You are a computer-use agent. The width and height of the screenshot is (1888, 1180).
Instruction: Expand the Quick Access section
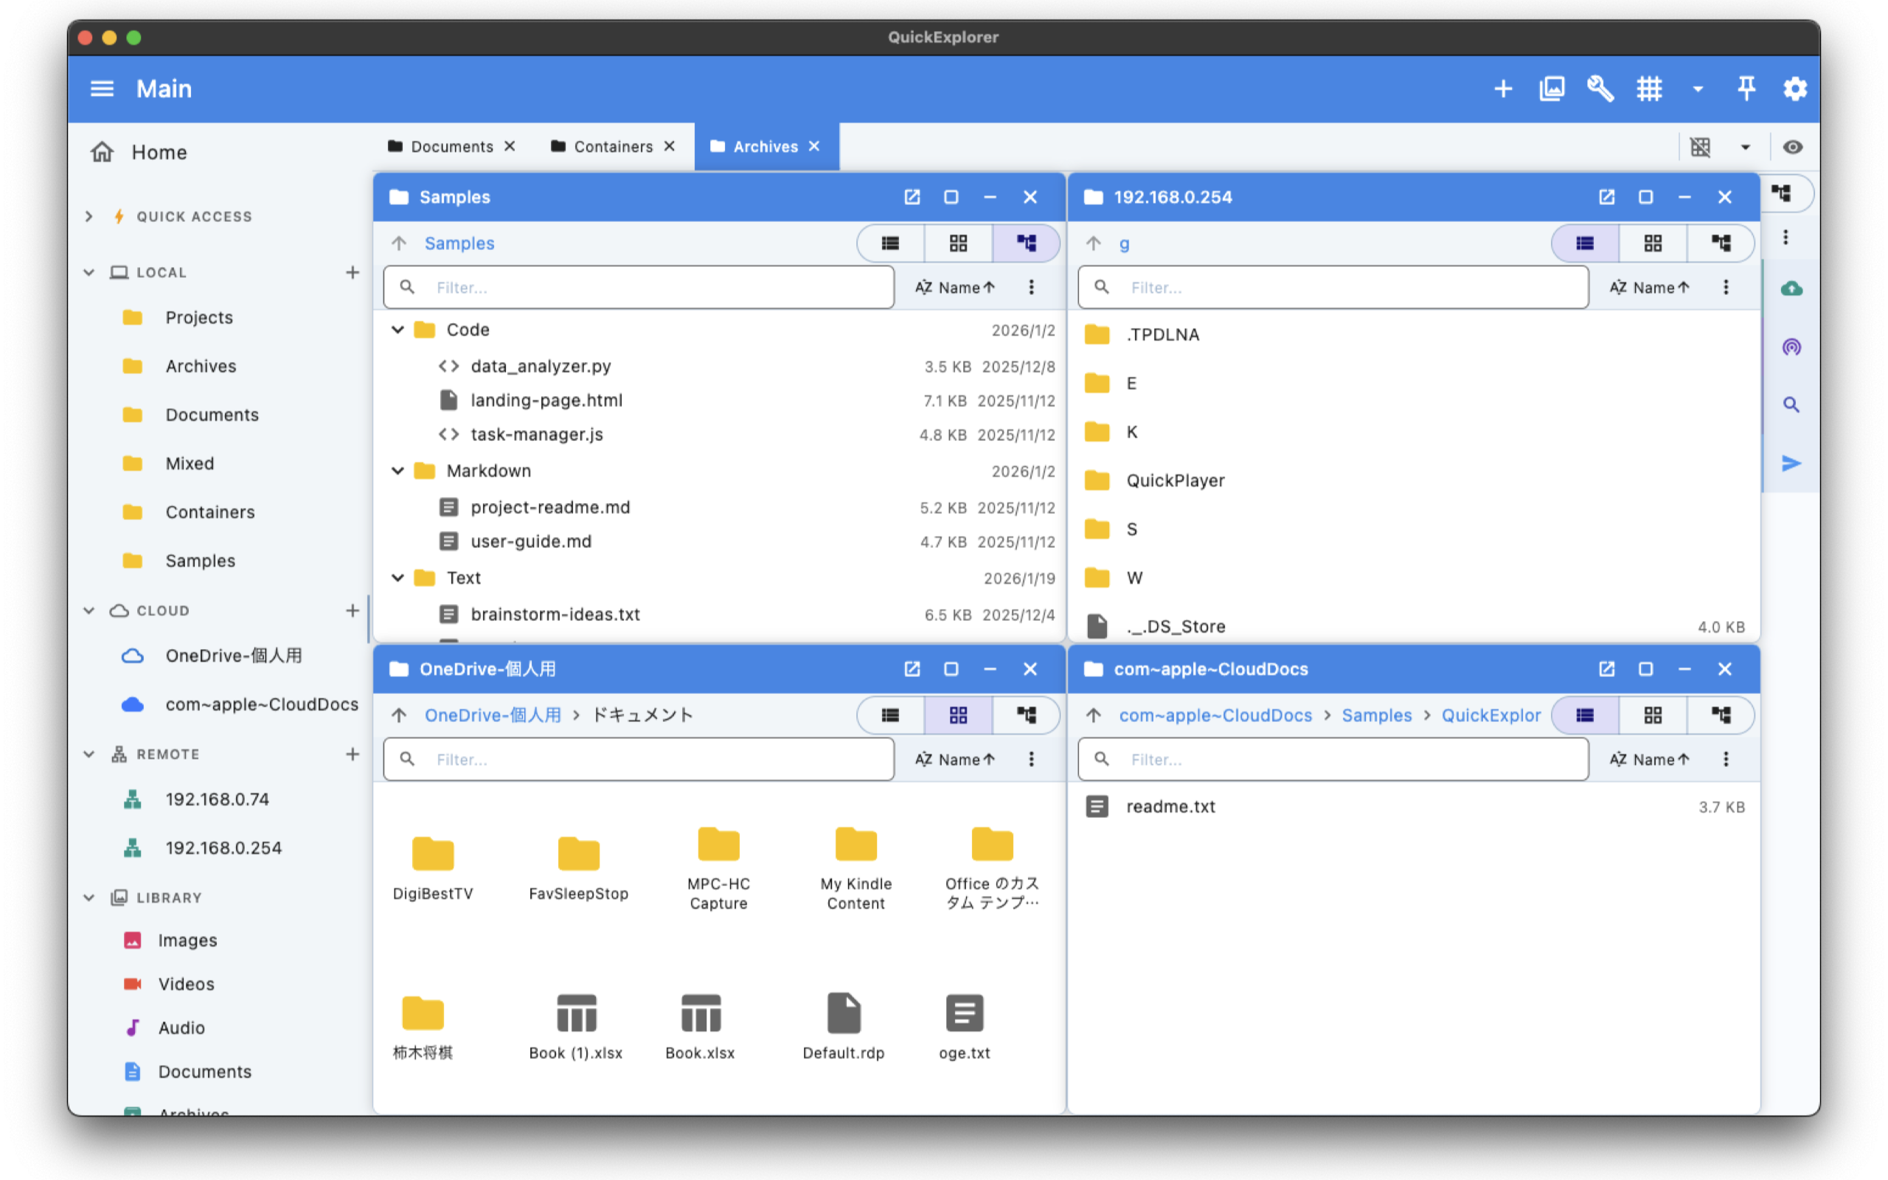point(89,217)
